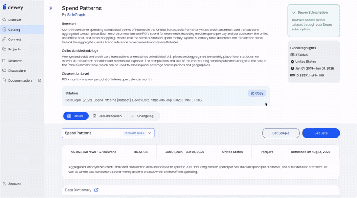357x198 pixels.
Task: Click the external link icon beside Documentation
Action: (40, 80)
